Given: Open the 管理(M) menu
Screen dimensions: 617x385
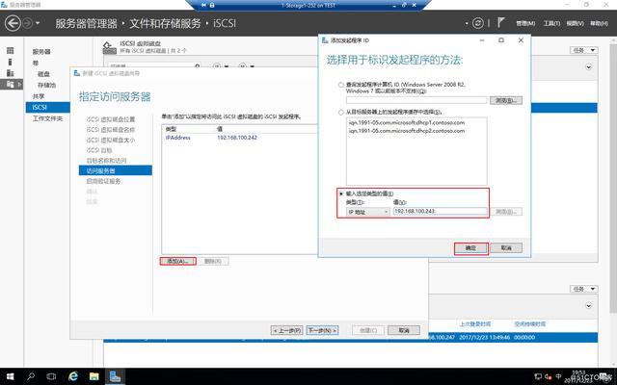Looking at the screenshot, I should pos(525,23).
